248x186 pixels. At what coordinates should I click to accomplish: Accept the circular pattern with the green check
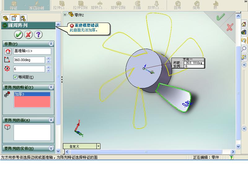tap(18, 35)
